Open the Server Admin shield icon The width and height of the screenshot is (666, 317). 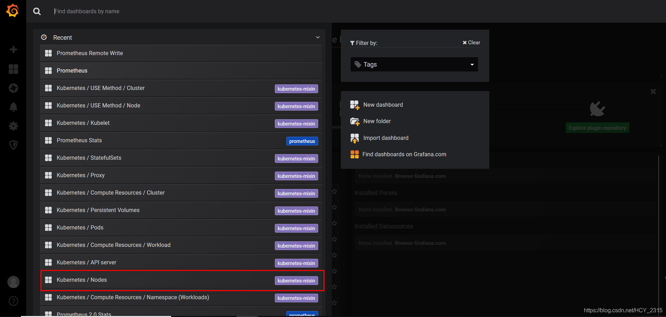point(13,145)
